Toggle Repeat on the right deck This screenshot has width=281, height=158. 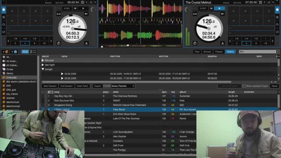click(x=226, y=3)
